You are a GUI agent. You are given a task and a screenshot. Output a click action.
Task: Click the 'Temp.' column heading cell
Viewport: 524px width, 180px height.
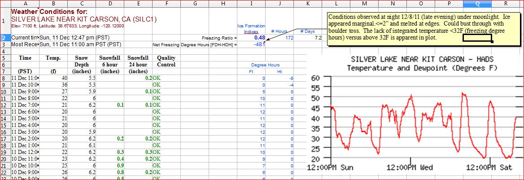coord(53,58)
